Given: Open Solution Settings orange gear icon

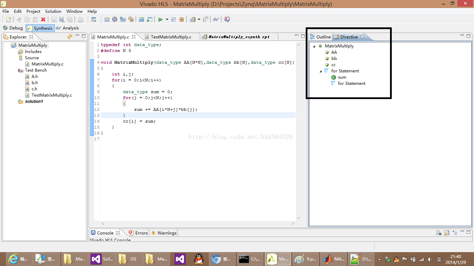Looking at the screenshot, I should (x=131, y=19).
